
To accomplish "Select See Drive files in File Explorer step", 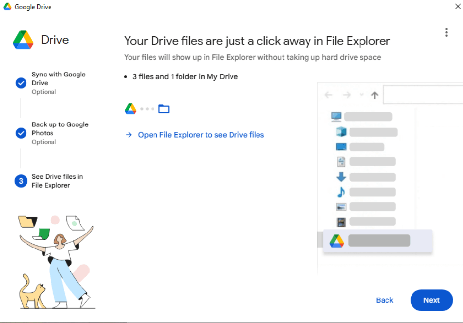I will 57,181.
